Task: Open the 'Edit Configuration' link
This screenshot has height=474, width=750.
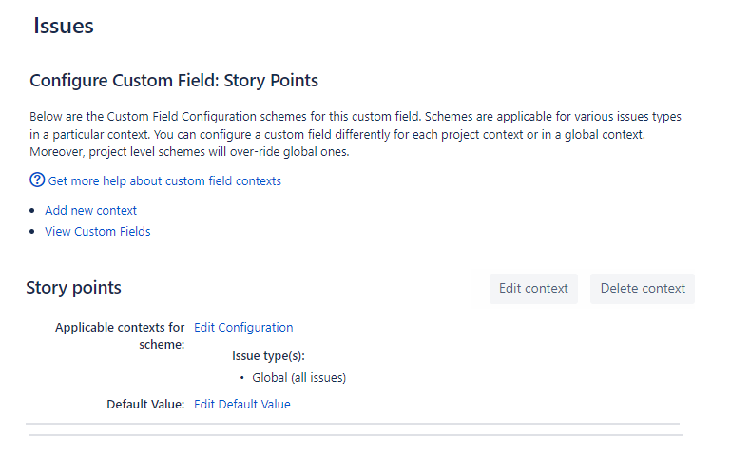Action: (x=243, y=327)
